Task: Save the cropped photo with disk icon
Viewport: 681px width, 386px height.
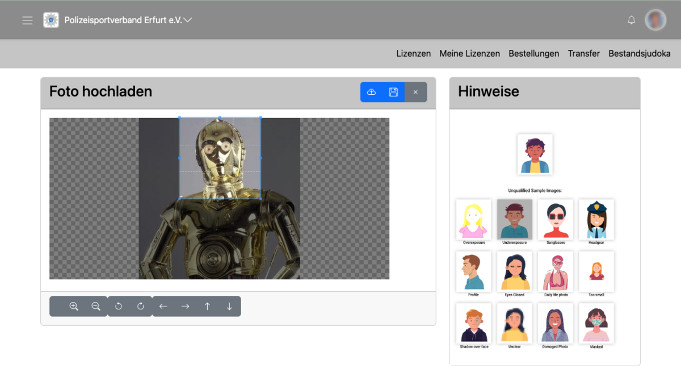Action: [x=393, y=92]
